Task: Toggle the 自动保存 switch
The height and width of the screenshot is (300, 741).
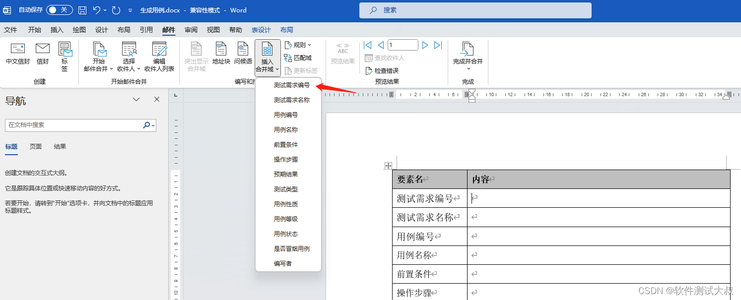Action: coord(59,10)
